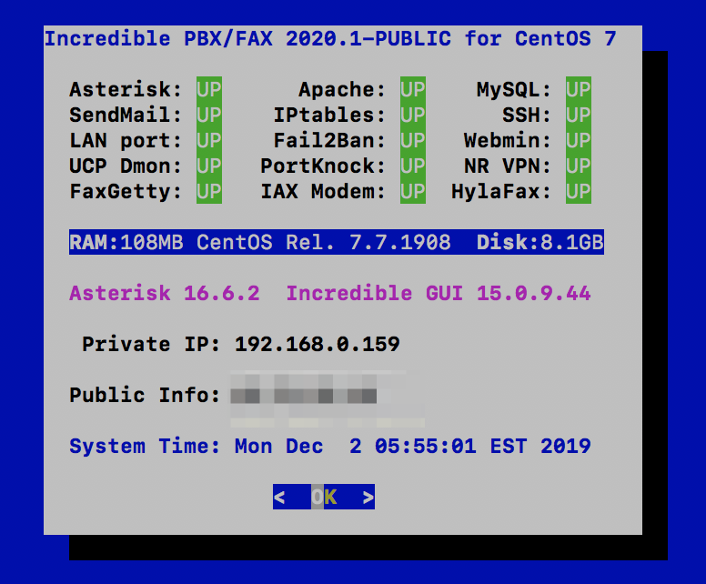Select the LAN port UP status
This screenshot has width=706, height=584.
coord(209,140)
